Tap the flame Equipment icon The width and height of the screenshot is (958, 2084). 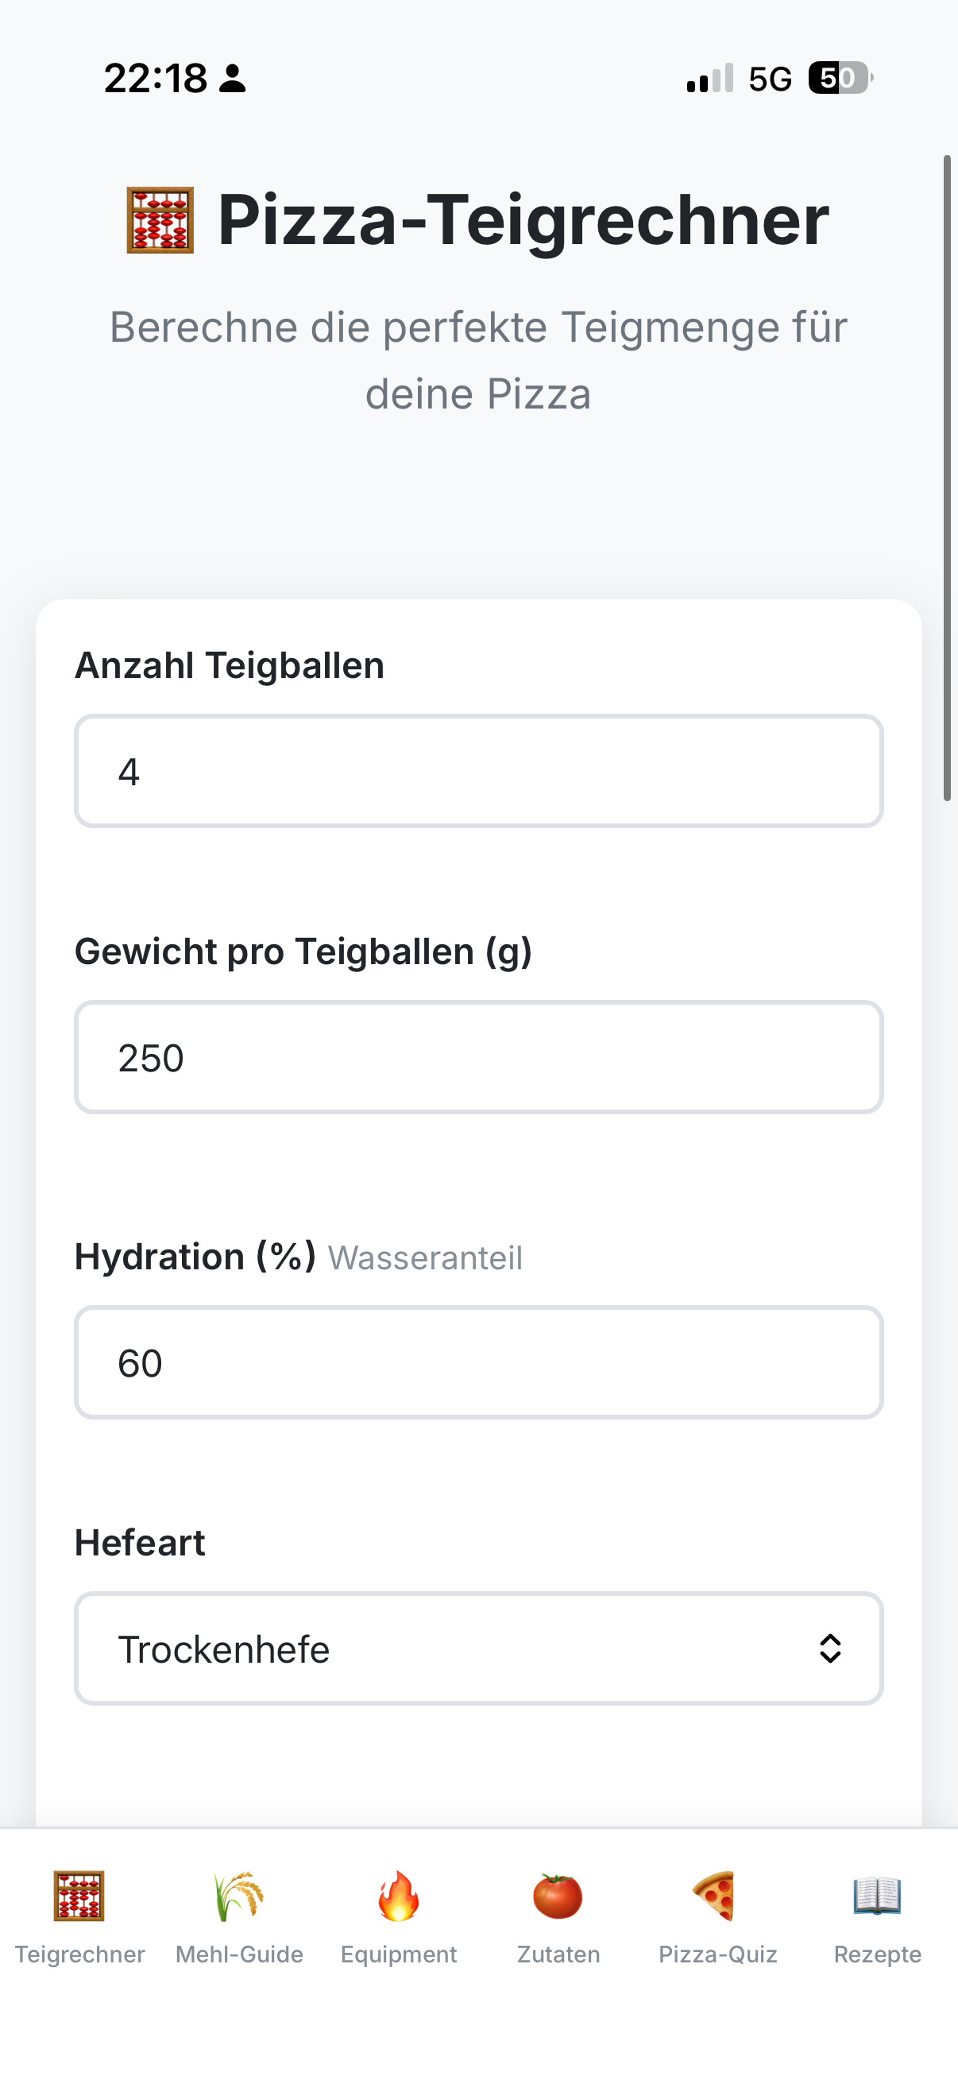[x=398, y=1896]
